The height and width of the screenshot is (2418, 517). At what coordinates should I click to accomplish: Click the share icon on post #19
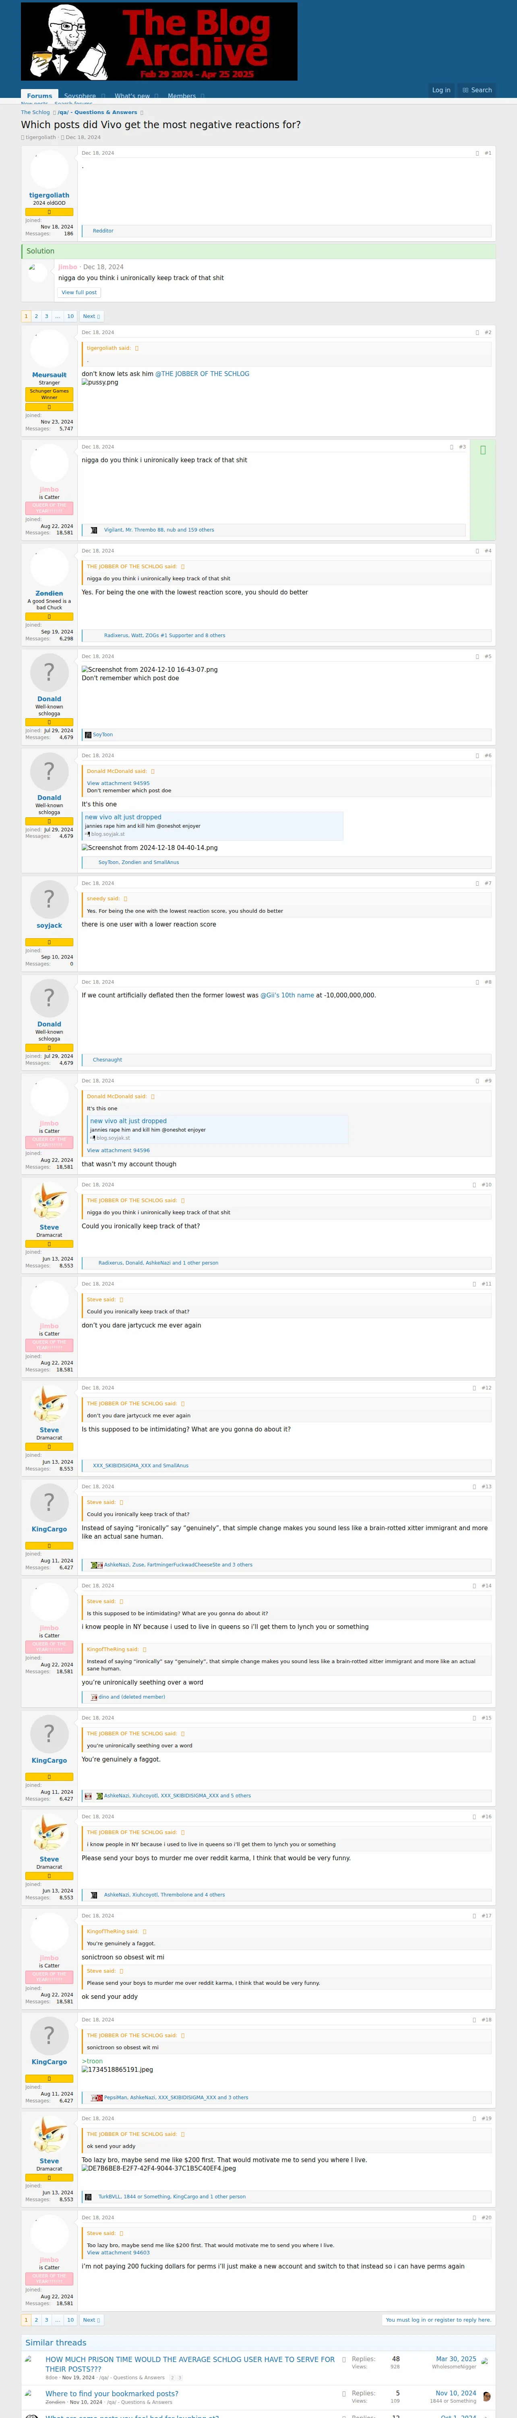[474, 2119]
